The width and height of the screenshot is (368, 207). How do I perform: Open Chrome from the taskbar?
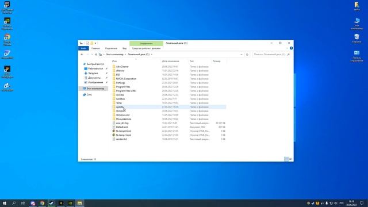click(x=42, y=203)
